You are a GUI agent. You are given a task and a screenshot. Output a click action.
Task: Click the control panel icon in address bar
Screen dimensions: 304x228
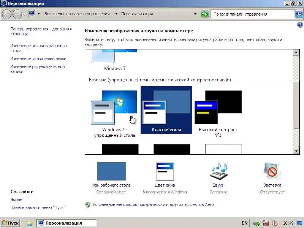click(x=32, y=14)
